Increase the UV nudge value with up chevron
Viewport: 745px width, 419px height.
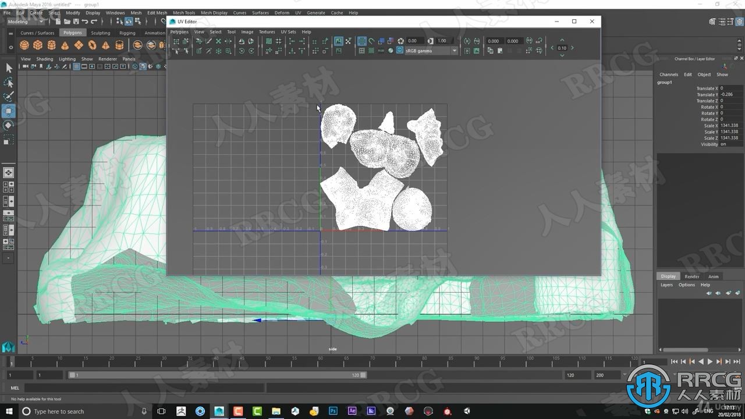click(x=562, y=41)
